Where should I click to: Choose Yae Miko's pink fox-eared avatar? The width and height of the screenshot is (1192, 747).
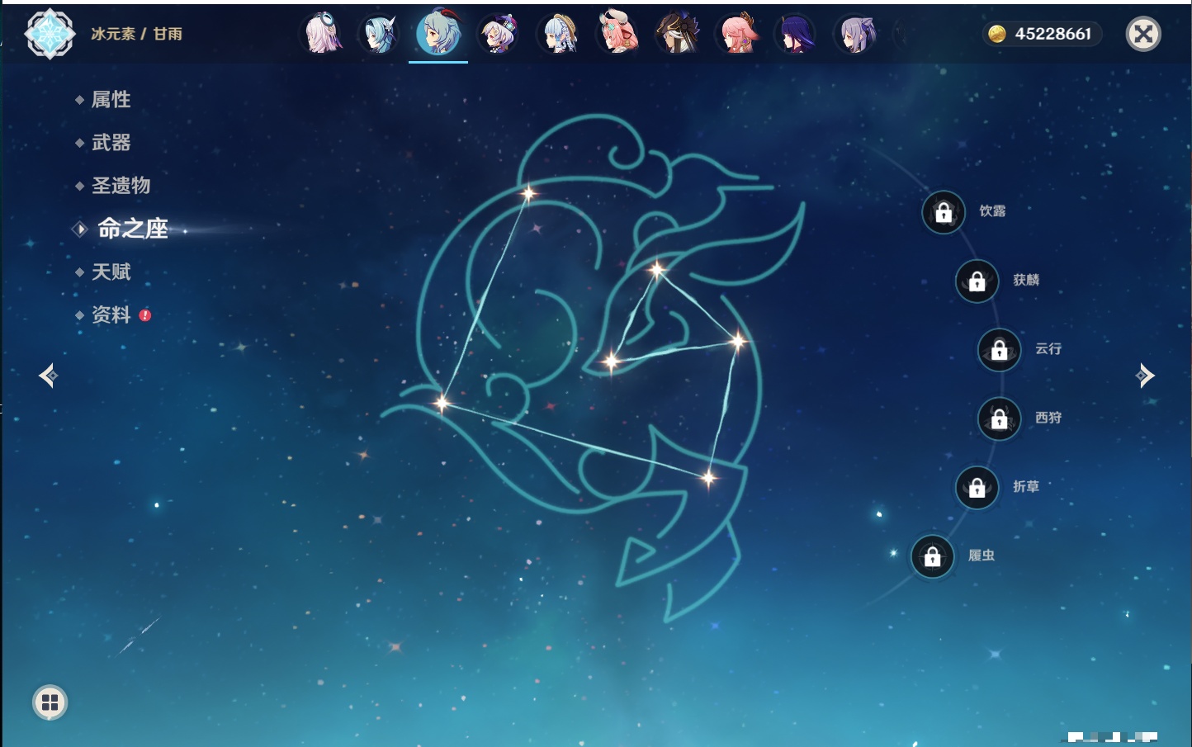coord(737,34)
